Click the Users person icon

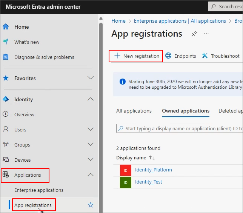(6, 129)
